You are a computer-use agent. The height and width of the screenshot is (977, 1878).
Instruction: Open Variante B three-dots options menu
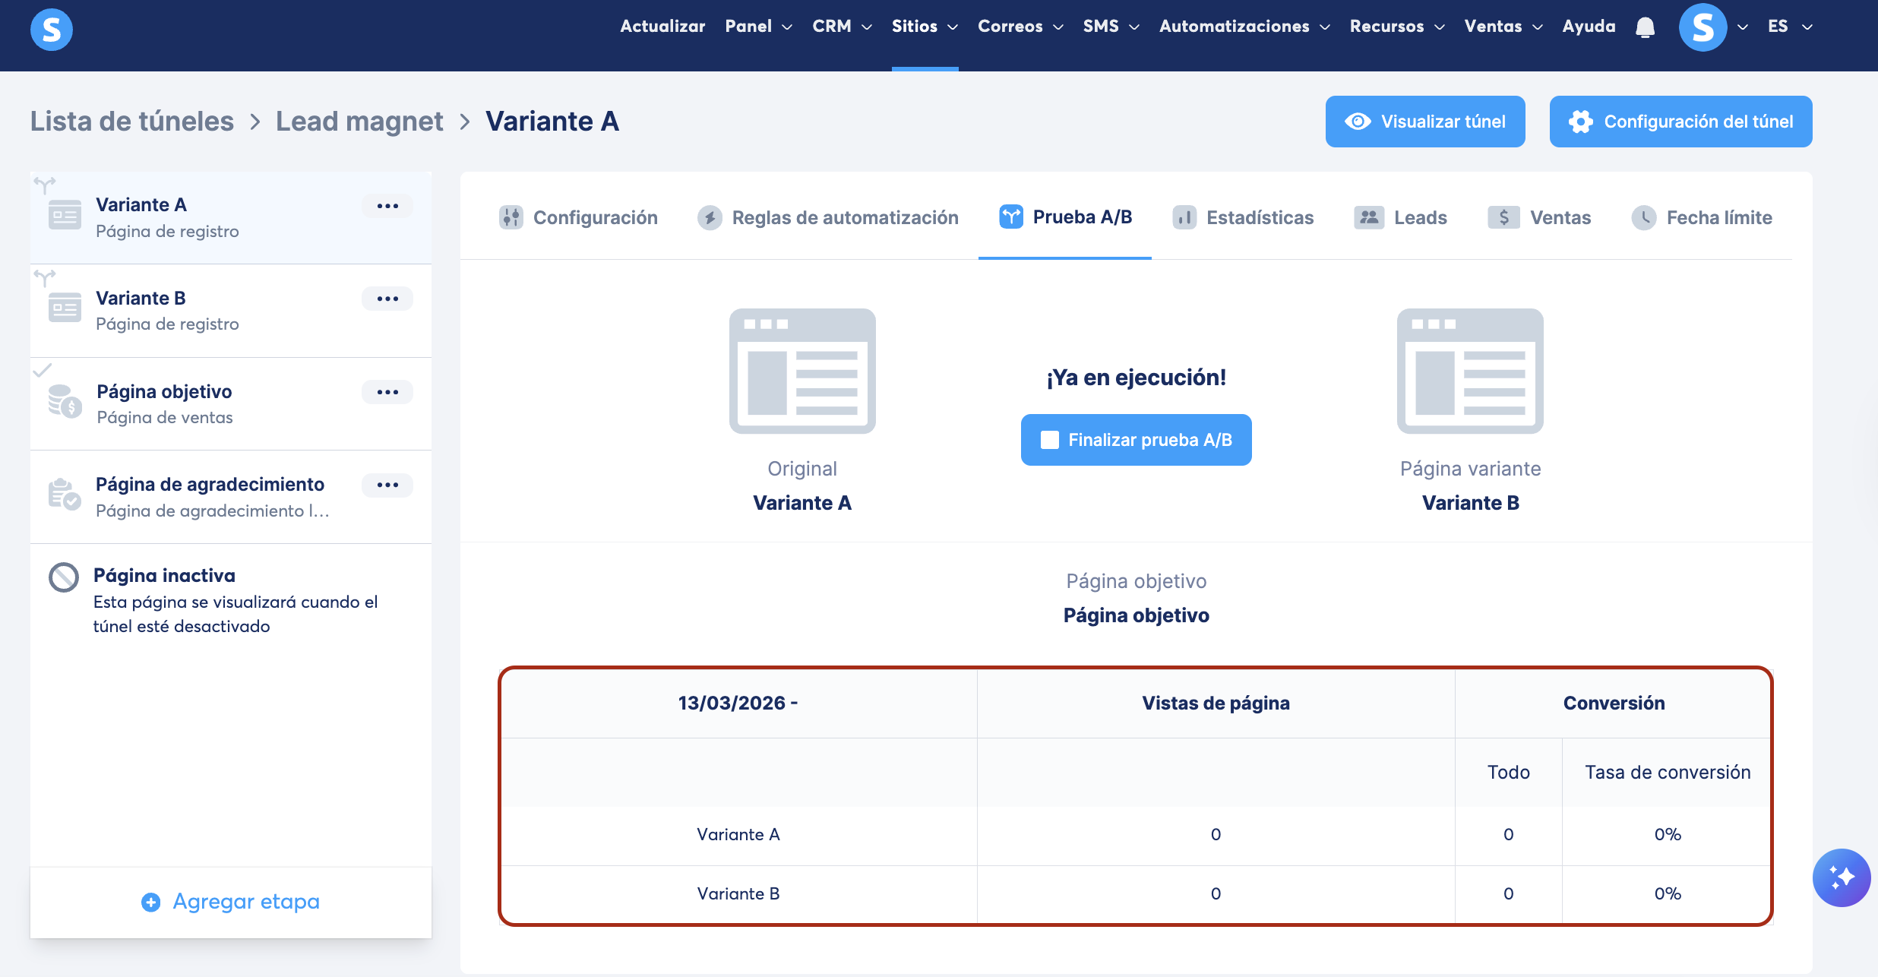coord(387,299)
